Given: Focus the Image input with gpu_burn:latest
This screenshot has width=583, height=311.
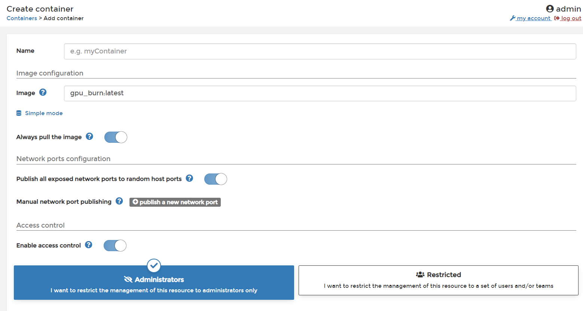Looking at the screenshot, I should [x=320, y=93].
